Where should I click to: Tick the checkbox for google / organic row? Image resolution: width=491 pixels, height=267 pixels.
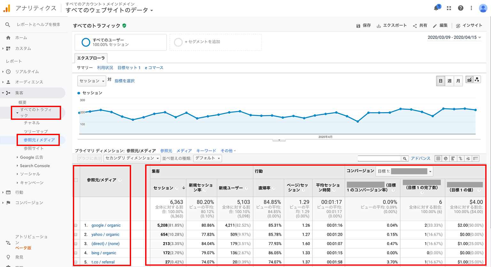[76, 225]
